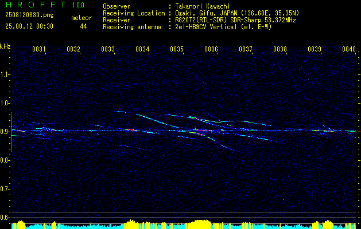Click the 1.0 kHz axis label
This screenshot has height=229, width=361.
tap(5, 103)
